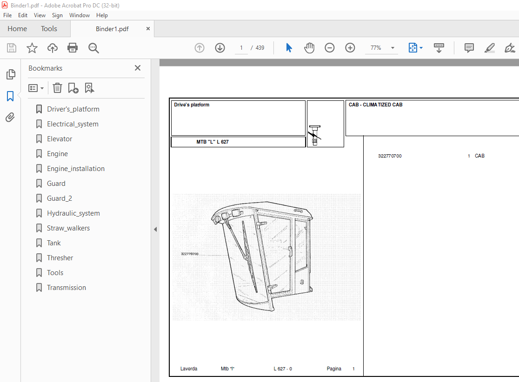Go to previous page arrow
This screenshot has width=519, height=382.
pos(199,48)
